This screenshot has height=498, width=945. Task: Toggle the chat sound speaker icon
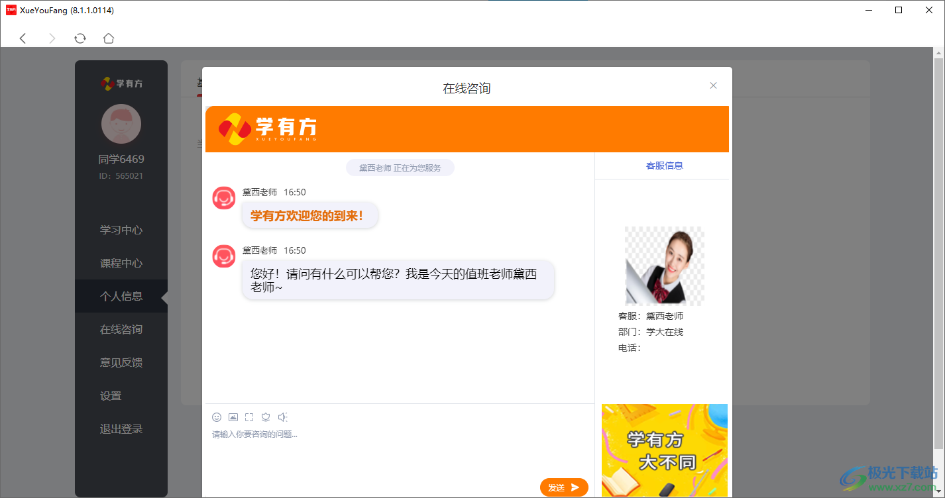tap(283, 417)
